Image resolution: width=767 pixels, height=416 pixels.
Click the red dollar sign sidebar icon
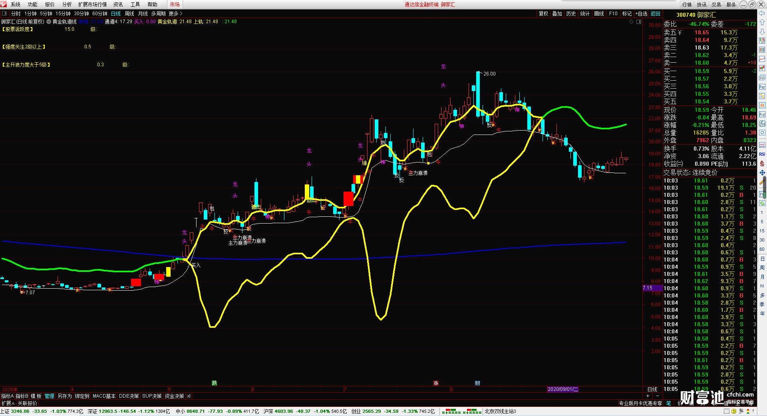coord(762,163)
